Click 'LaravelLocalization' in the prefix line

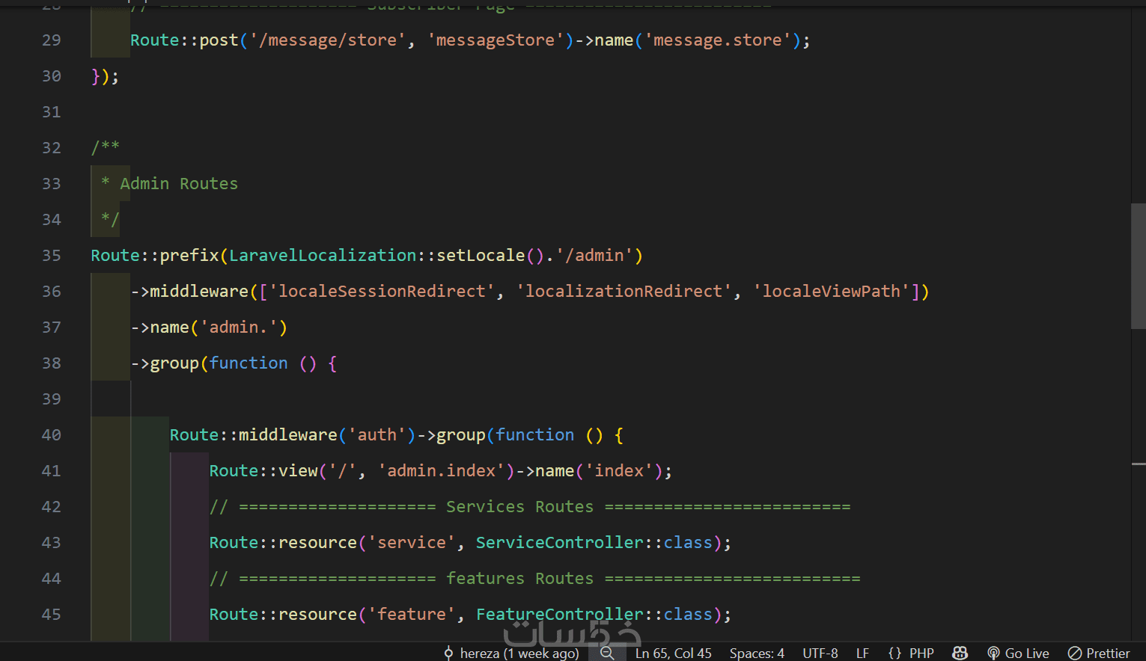323,256
